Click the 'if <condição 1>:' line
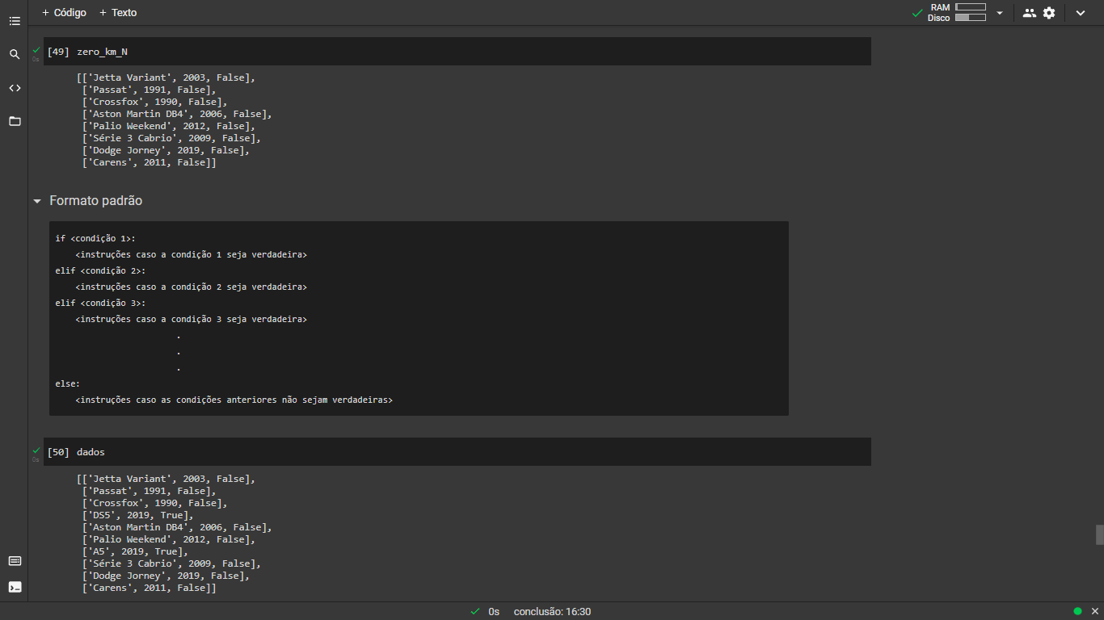The width and height of the screenshot is (1104, 620). point(95,238)
